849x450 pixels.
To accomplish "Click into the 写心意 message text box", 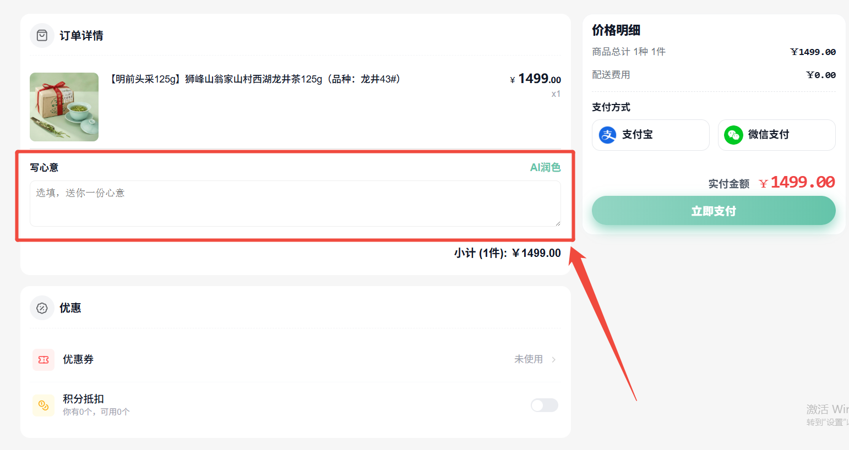I will click(x=295, y=204).
